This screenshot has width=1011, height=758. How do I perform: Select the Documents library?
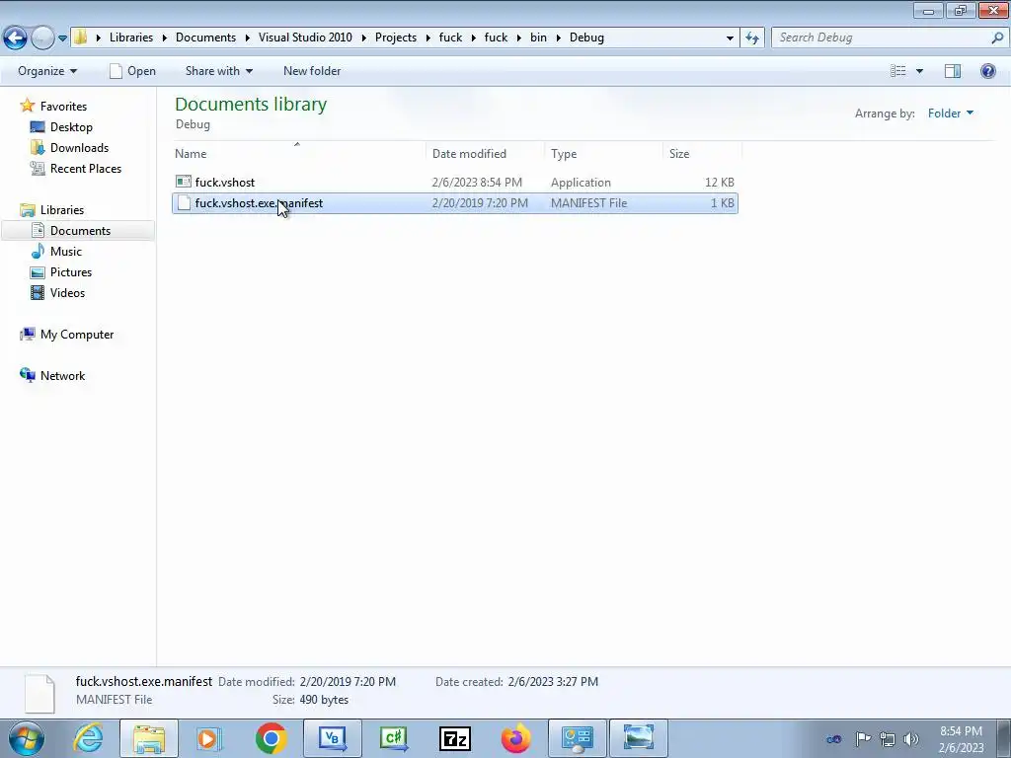coord(80,231)
